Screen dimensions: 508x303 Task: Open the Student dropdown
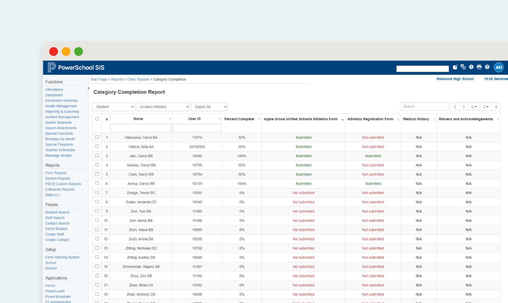pos(113,107)
